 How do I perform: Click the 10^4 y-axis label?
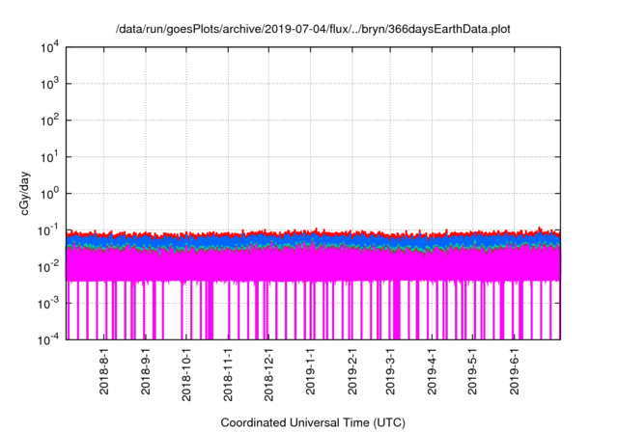point(50,47)
